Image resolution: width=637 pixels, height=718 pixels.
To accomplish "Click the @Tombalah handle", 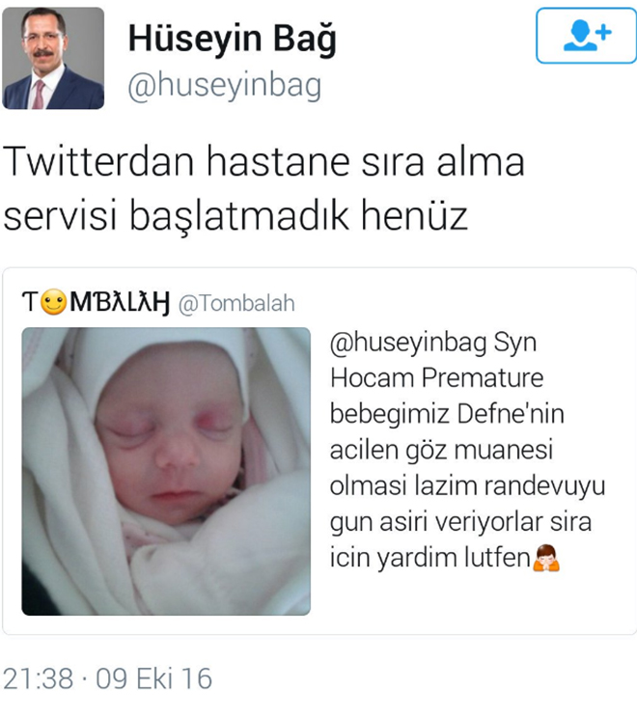I will coord(236,303).
